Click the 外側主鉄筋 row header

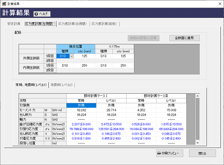pos(31,58)
